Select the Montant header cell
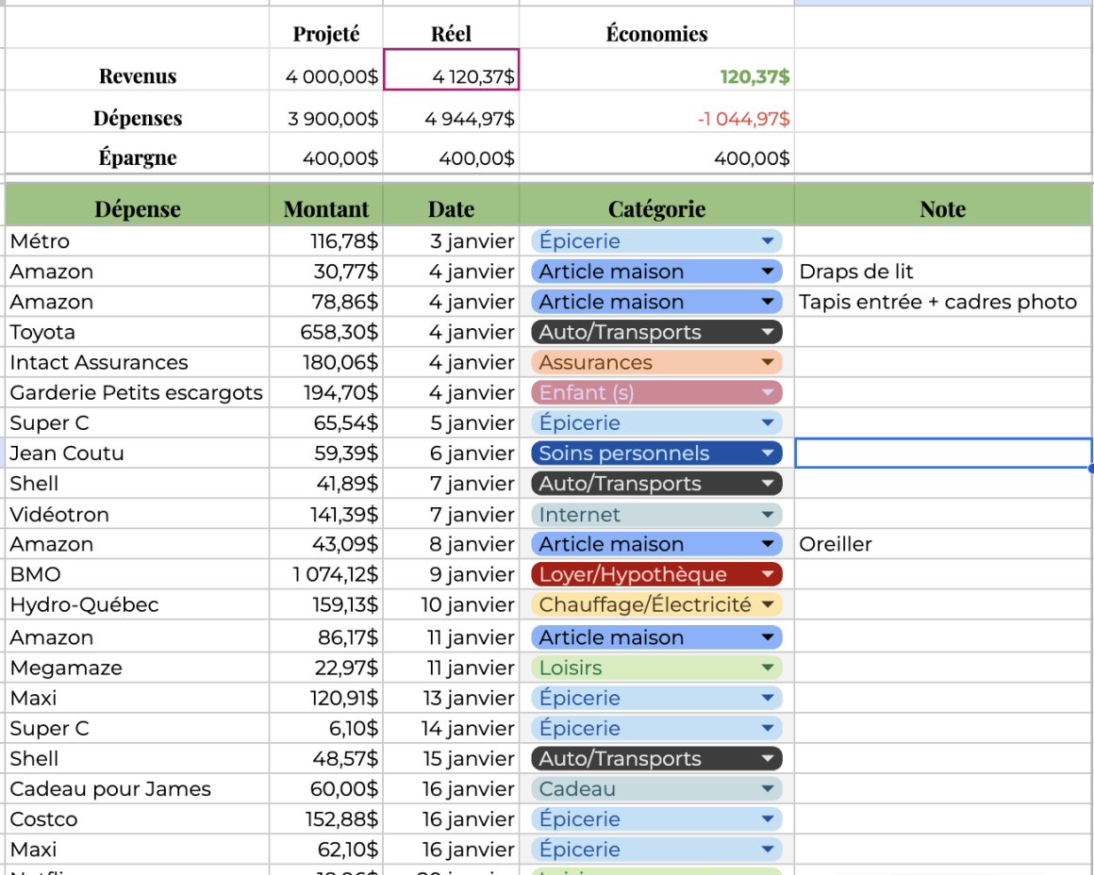1094x875 pixels. pos(326,208)
